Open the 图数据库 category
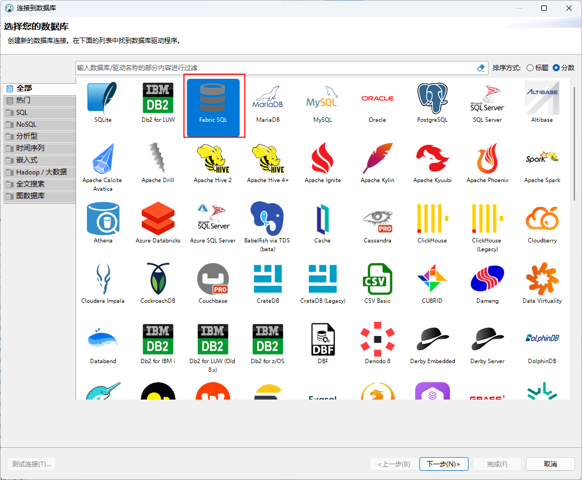 click(39, 196)
